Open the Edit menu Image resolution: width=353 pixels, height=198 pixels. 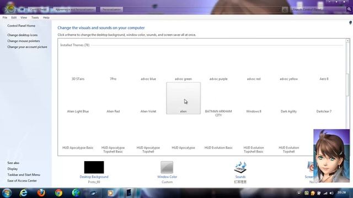click(14, 18)
